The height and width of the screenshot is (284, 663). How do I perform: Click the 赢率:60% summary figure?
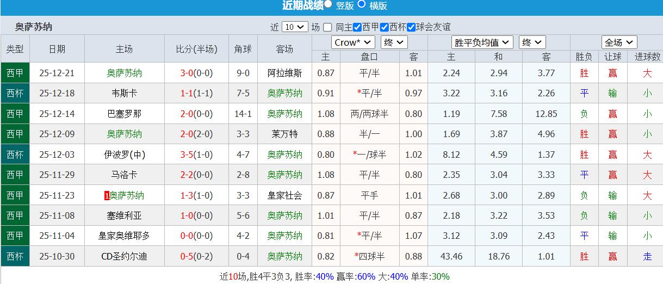(x=356, y=276)
